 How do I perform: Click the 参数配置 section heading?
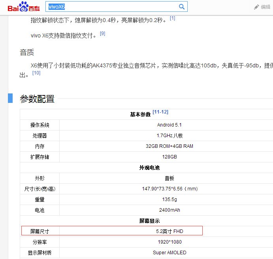point(37,99)
